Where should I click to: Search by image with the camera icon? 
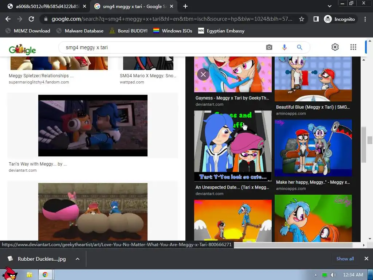click(269, 47)
